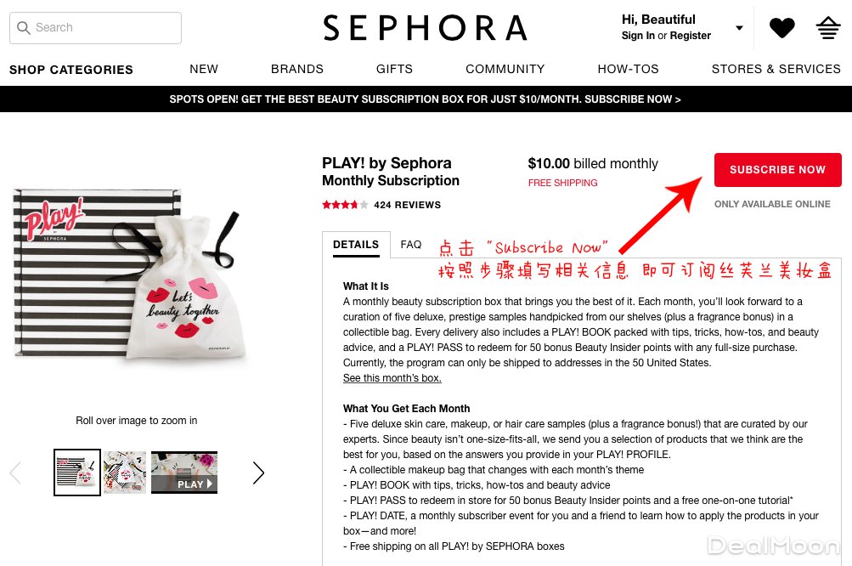The image size is (852, 566).
Task: Click the star rating icons
Action: click(x=345, y=205)
